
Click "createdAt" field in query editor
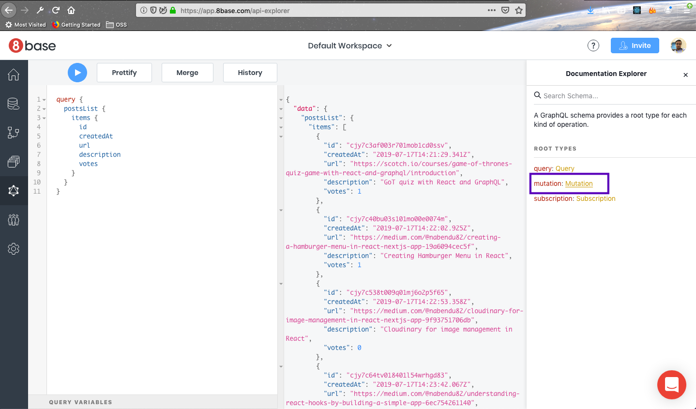click(96, 136)
